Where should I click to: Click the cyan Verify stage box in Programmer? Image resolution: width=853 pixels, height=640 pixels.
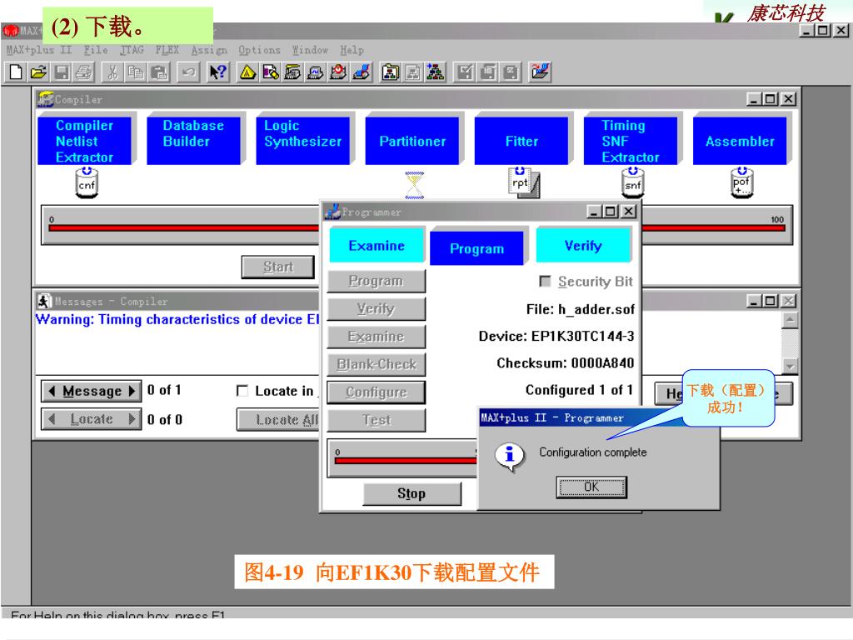583,246
